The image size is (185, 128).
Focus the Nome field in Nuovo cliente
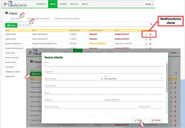click(x=104, y=65)
